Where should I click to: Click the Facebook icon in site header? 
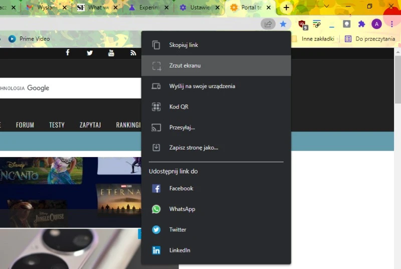(68, 52)
